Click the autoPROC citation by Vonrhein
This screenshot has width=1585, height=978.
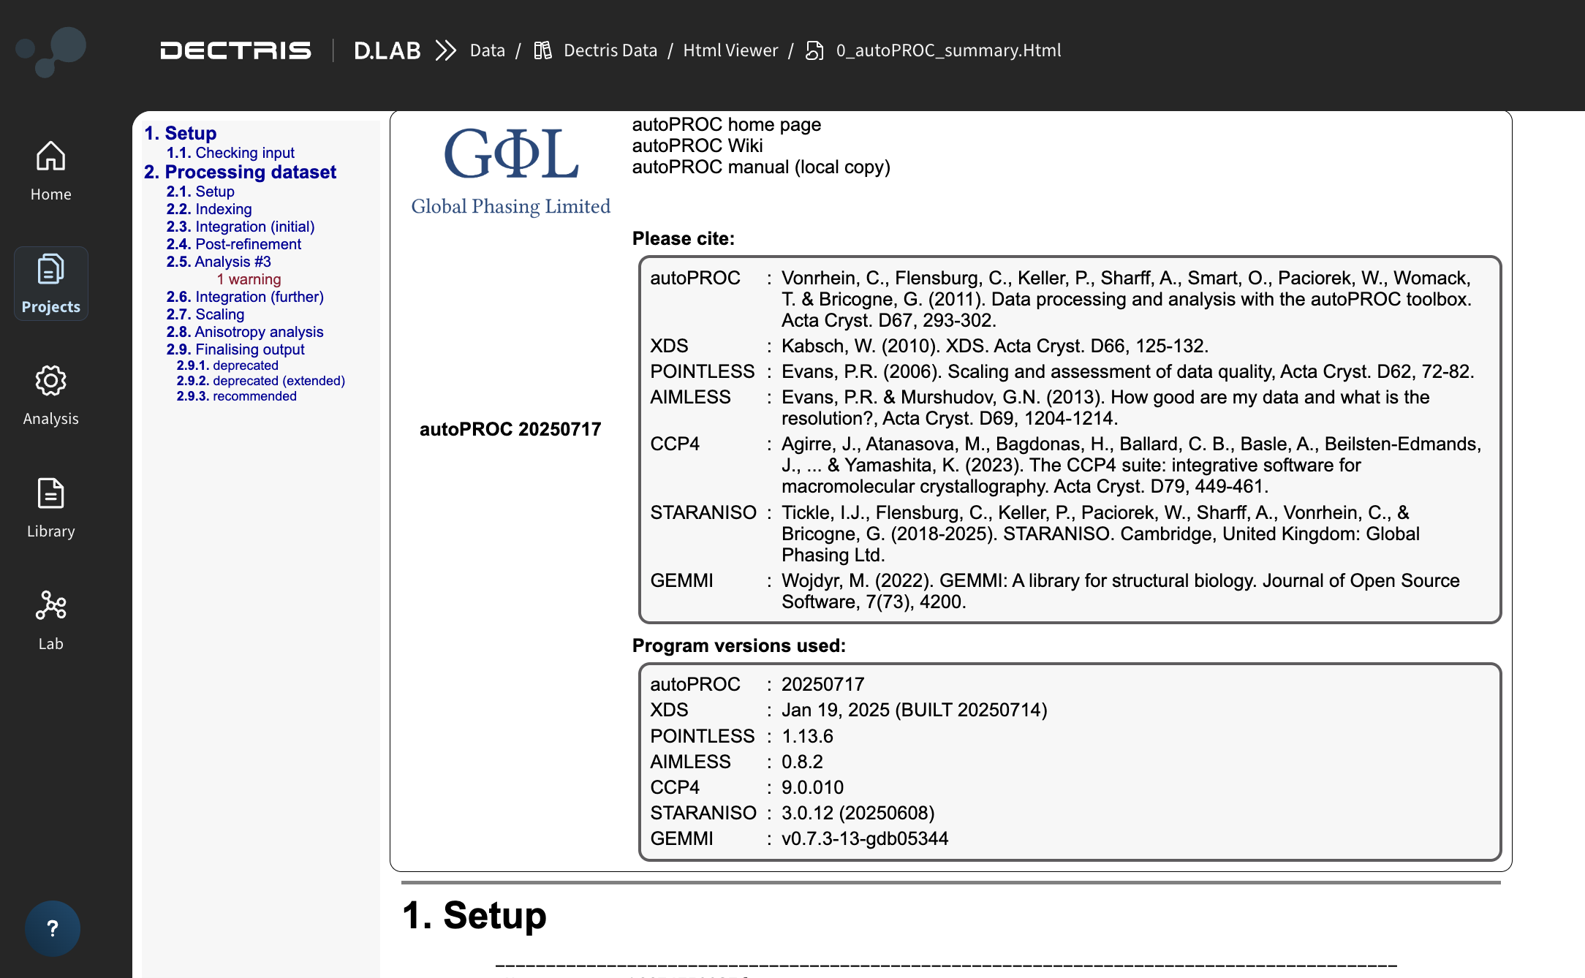click(1127, 299)
